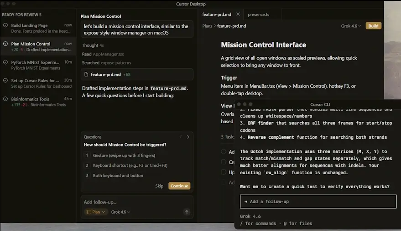
Task: Click Mission Control Interface heading
Action: point(263,45)
